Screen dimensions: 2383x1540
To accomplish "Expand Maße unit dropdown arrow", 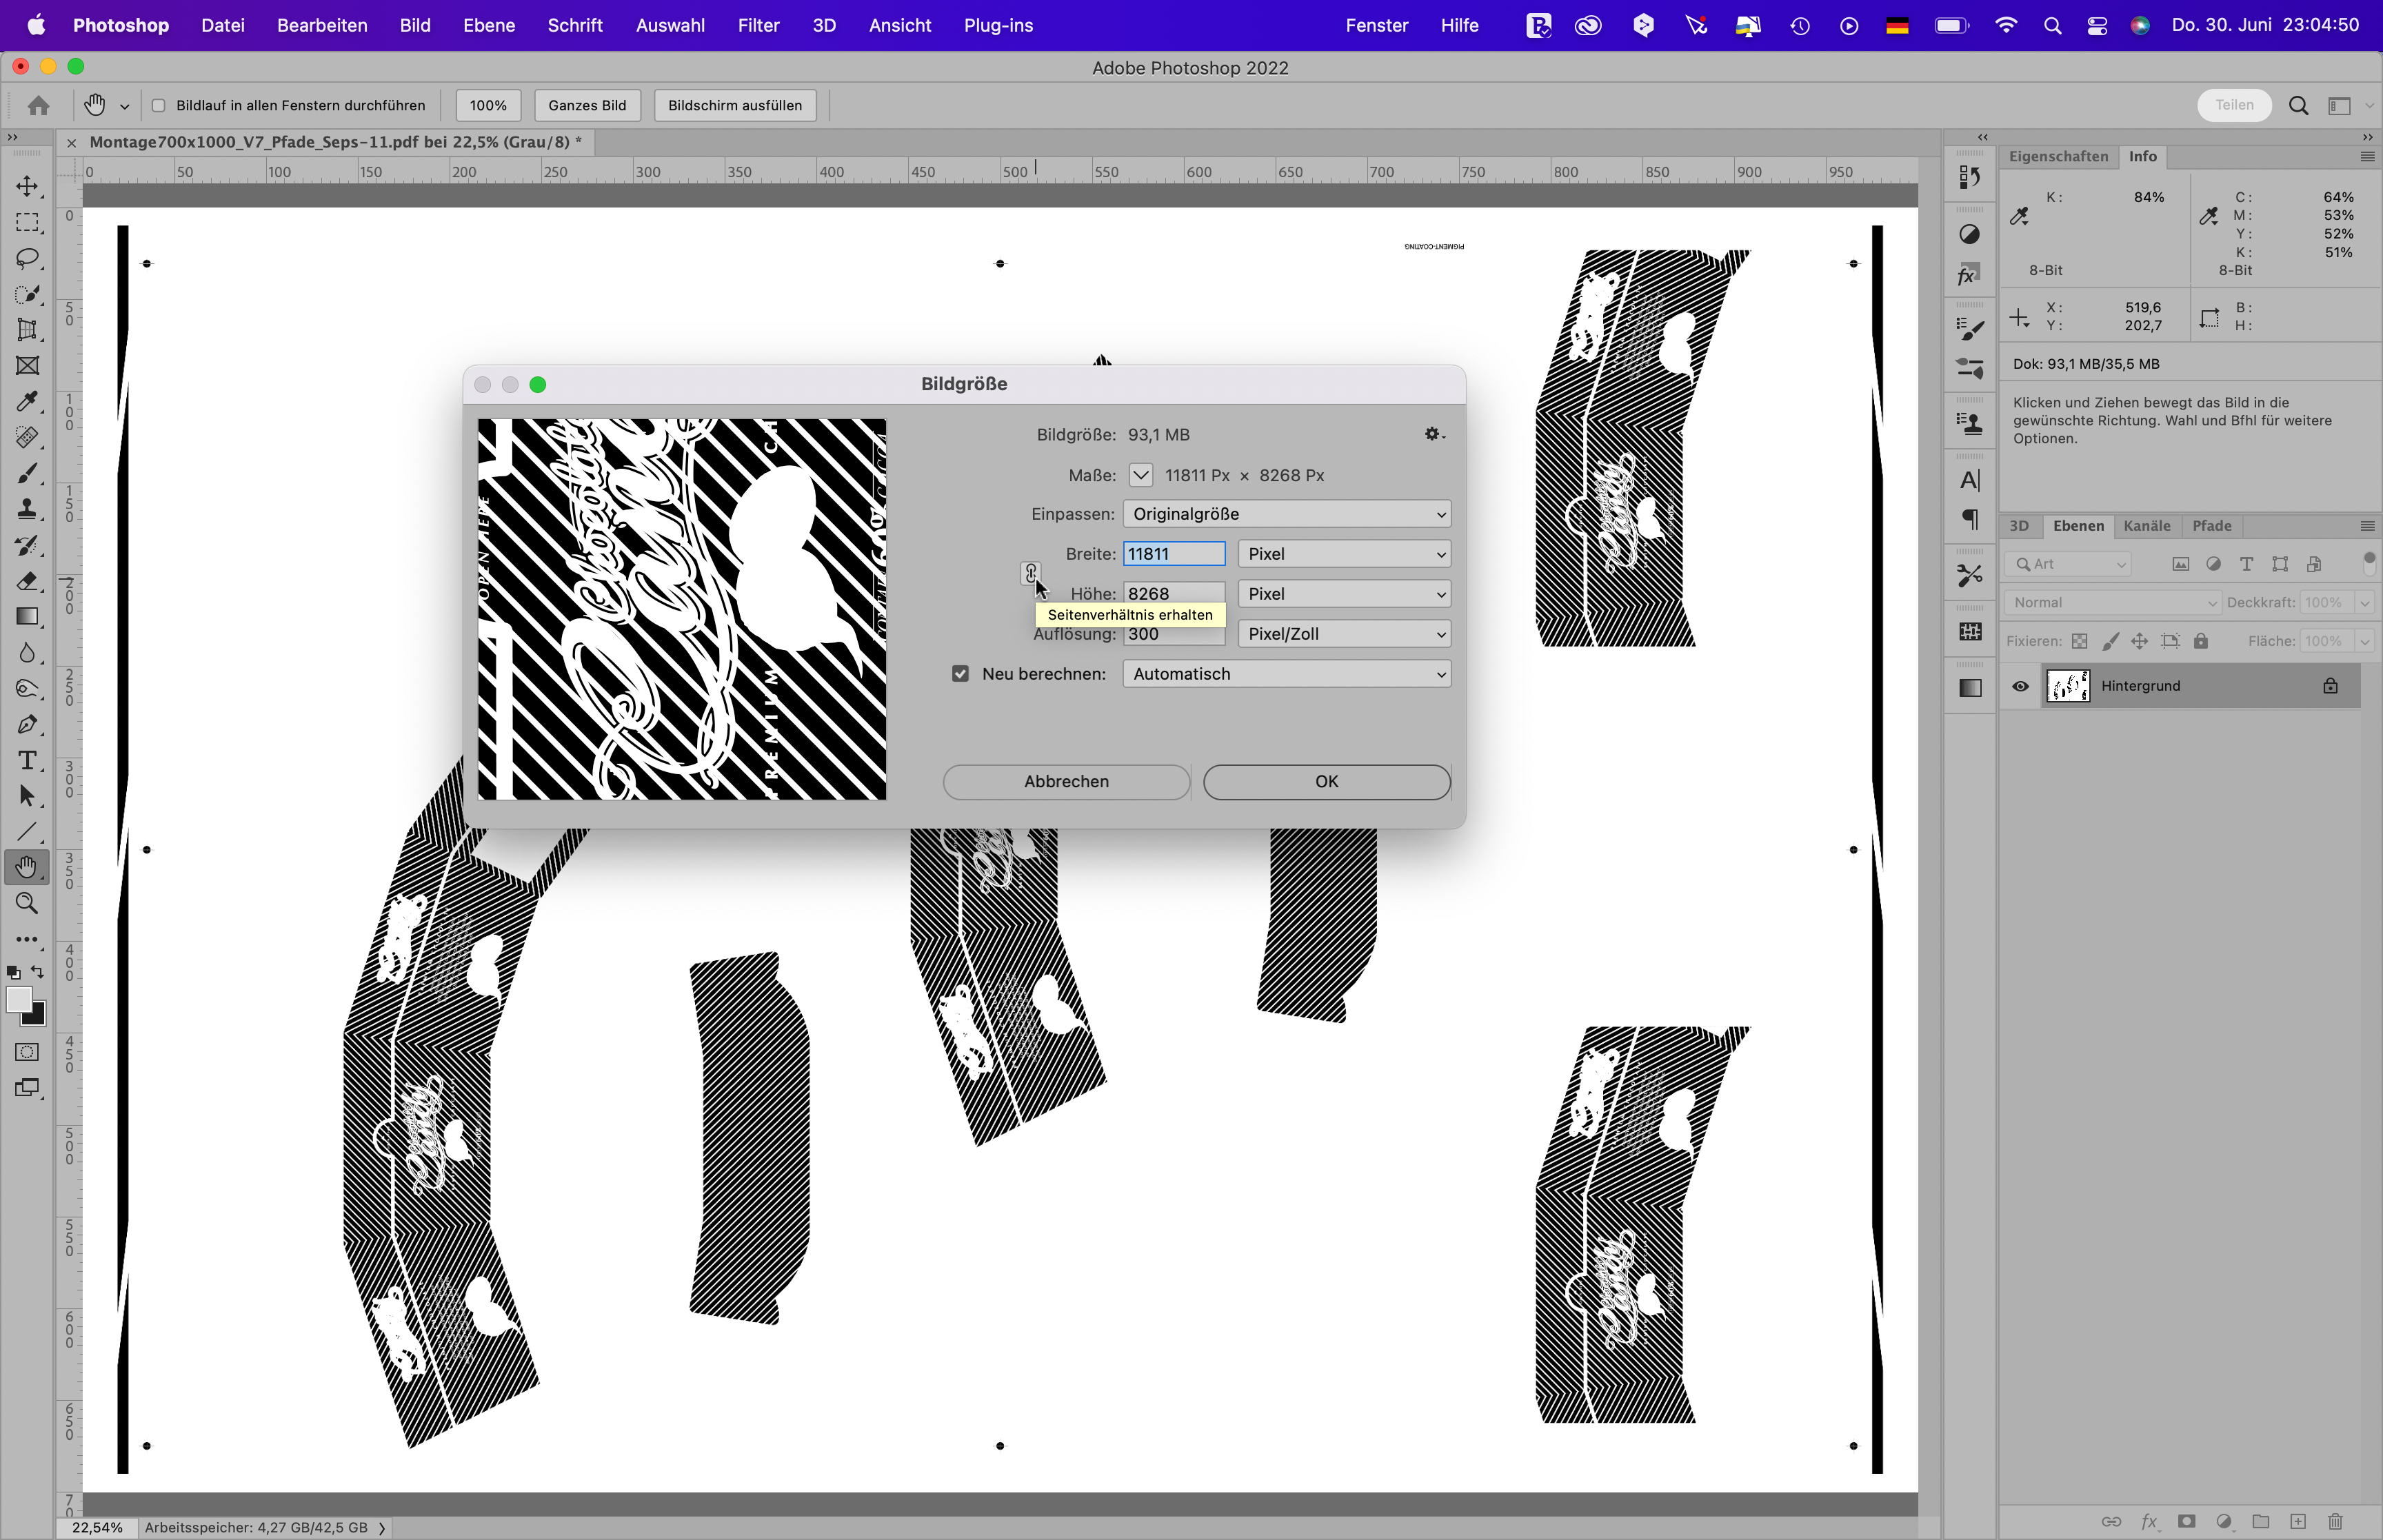I will pyautogui.click(x=1140, y=475).
